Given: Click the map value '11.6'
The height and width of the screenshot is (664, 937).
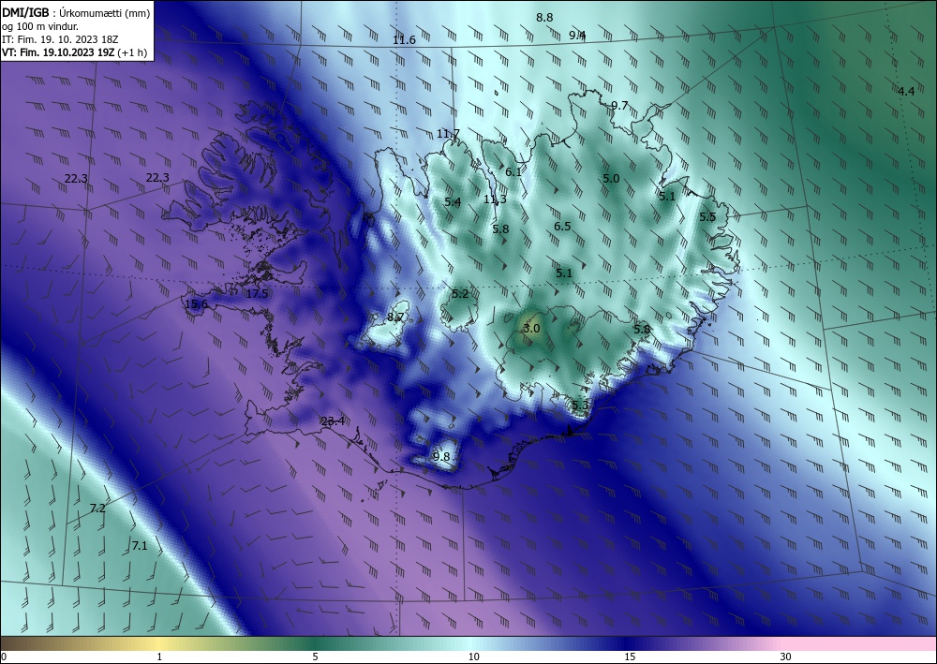Looking at the screenshot, I should tap(404, 40).
